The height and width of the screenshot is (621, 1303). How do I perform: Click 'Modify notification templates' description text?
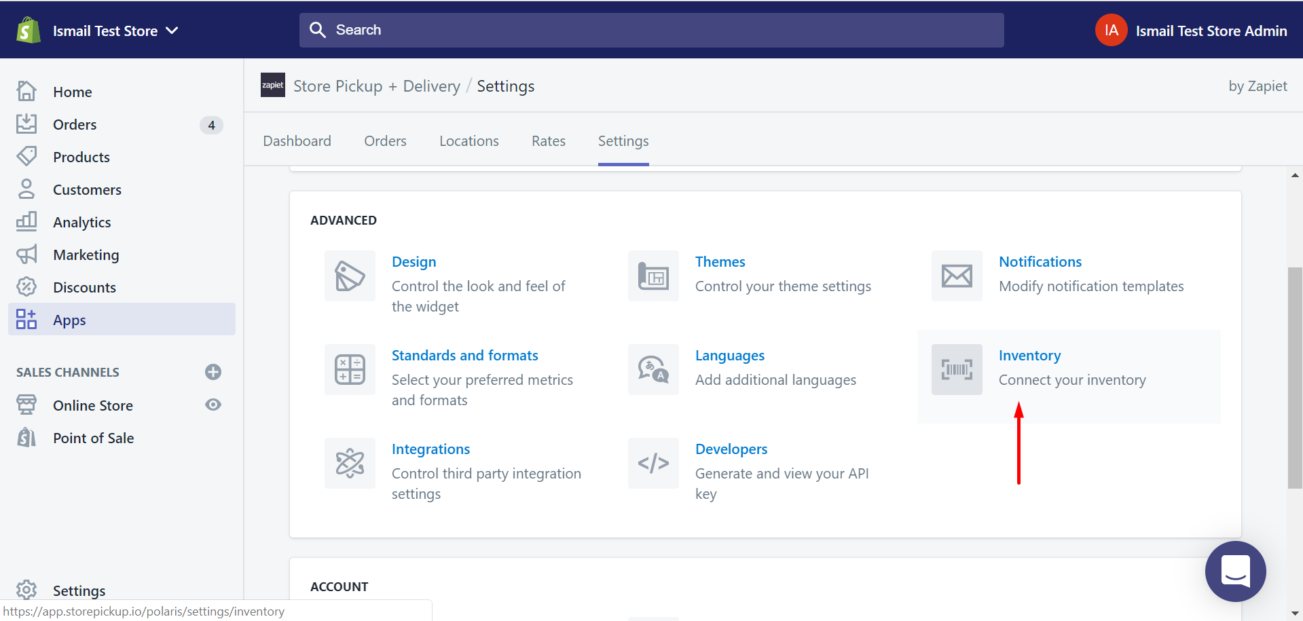tap(1091, 286)
